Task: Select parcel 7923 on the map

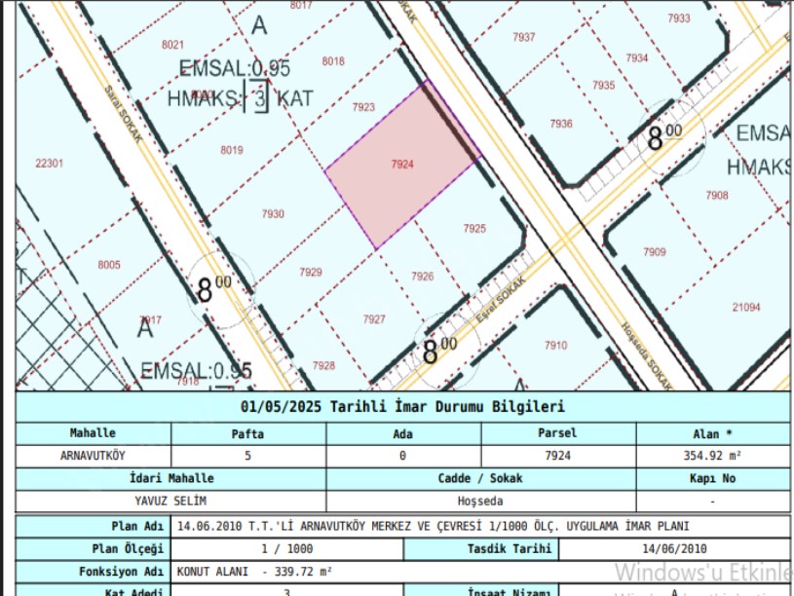Action: click(x=363, y=107)
